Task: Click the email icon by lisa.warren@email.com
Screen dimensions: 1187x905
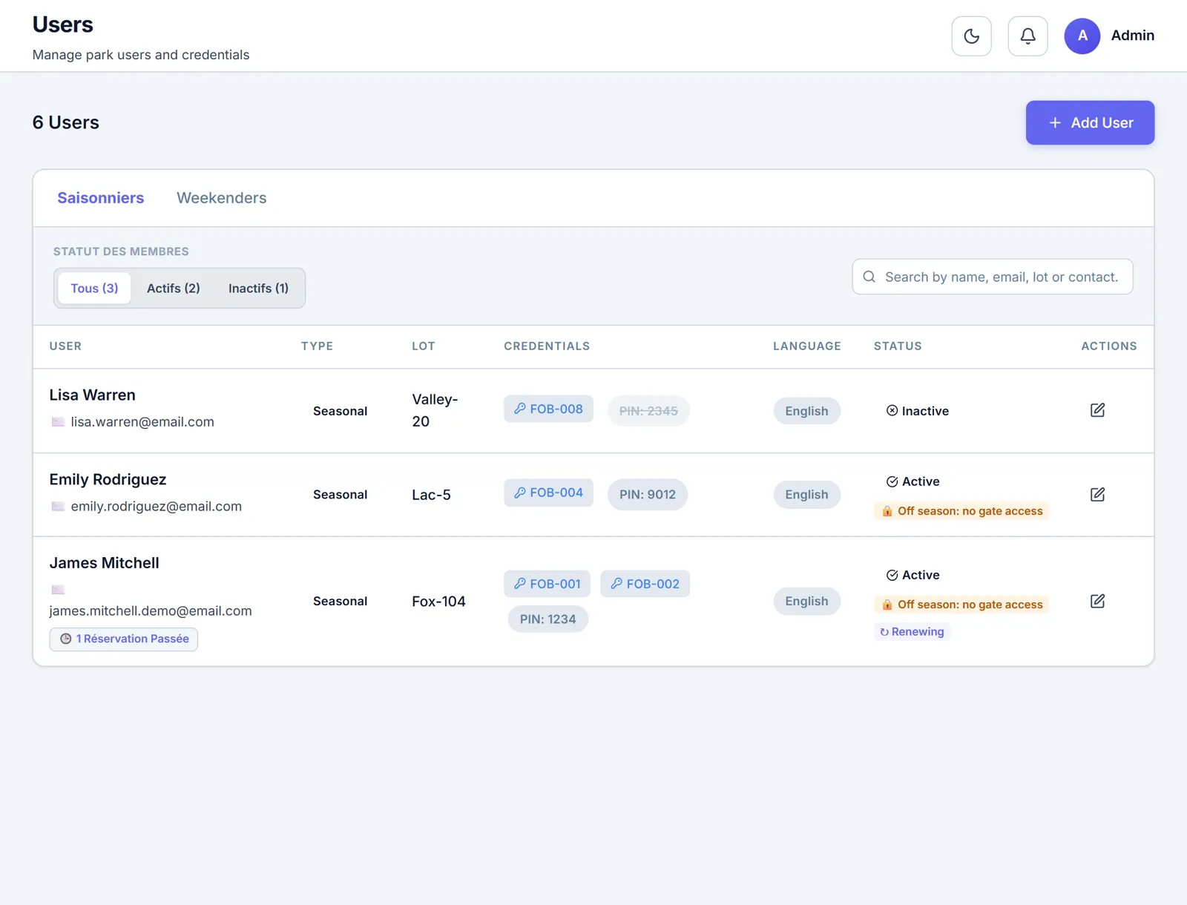Action: pos(58,422)
